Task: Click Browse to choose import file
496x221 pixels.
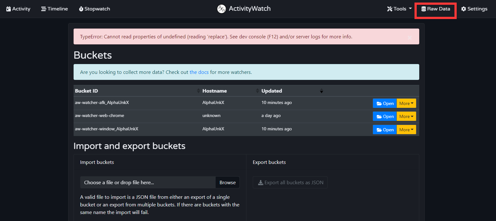Action: 227,183
